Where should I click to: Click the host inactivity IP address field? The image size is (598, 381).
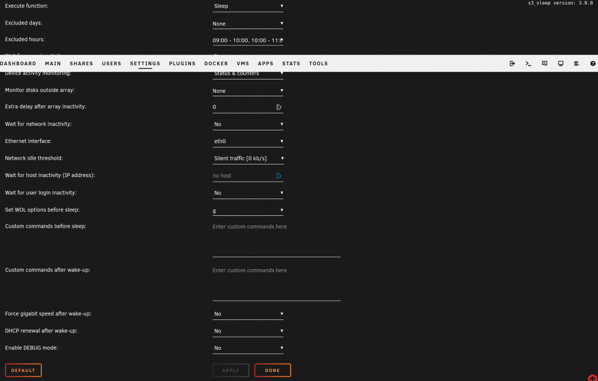point(248,176)
